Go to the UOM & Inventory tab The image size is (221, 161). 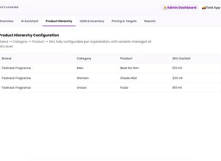click(92, 21)
